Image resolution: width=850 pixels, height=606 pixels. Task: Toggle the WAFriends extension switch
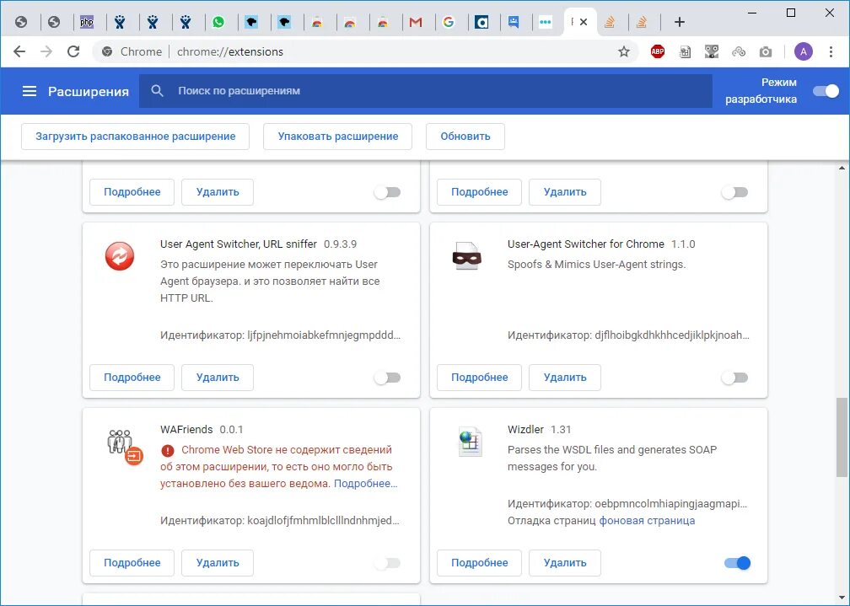click(x=388, y=563)
